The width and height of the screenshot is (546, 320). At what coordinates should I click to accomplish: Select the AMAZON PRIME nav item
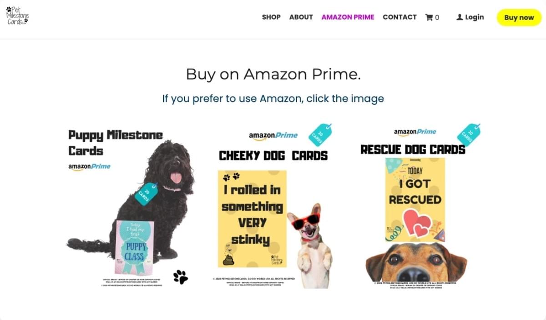pos(348,17)
